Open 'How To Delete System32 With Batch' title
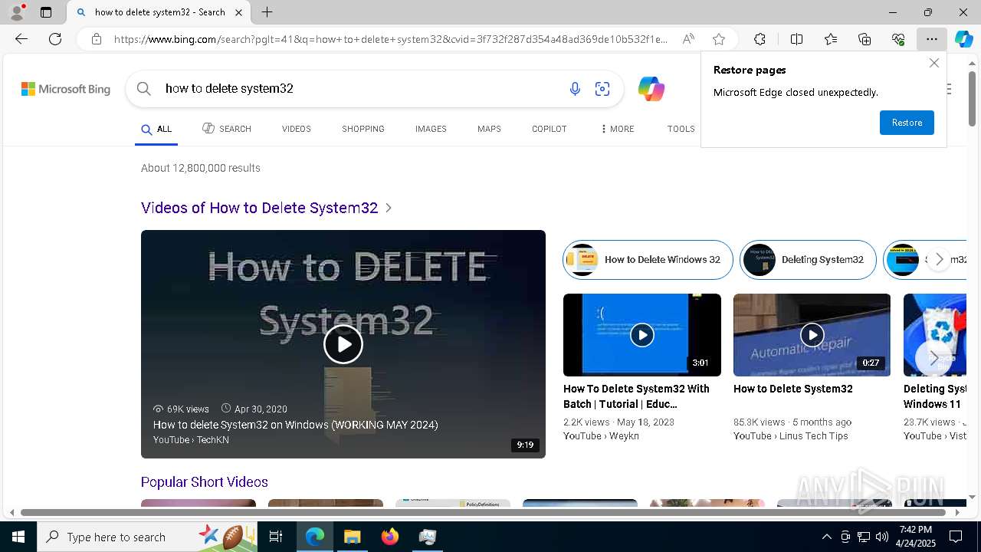 pyautogui.click(x=636, y=396)
